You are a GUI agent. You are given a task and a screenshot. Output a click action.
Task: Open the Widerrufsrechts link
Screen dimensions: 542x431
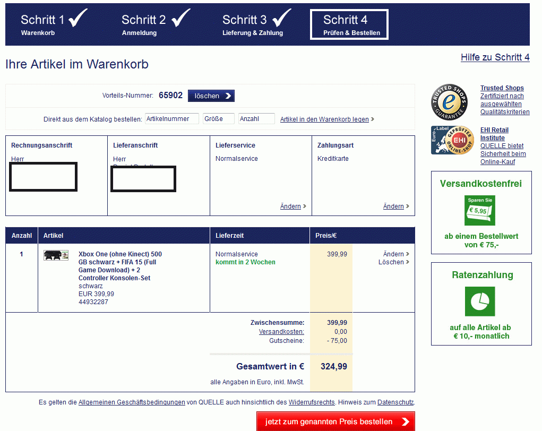tap(312, 402)
